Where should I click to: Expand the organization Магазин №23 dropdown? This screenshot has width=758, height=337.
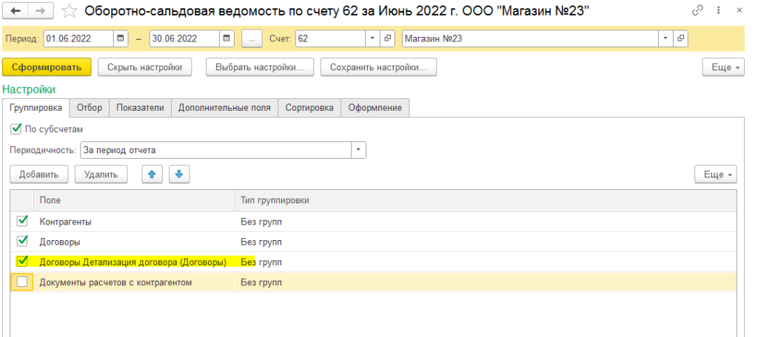pyautogui.click(x=665, y=38)
